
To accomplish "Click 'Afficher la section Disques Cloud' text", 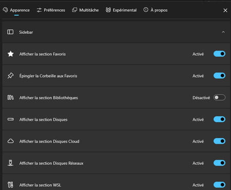I will point(49,141).
